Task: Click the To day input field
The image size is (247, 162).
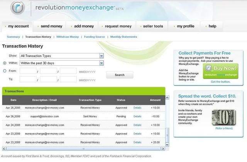Action: tap(48, 79)
